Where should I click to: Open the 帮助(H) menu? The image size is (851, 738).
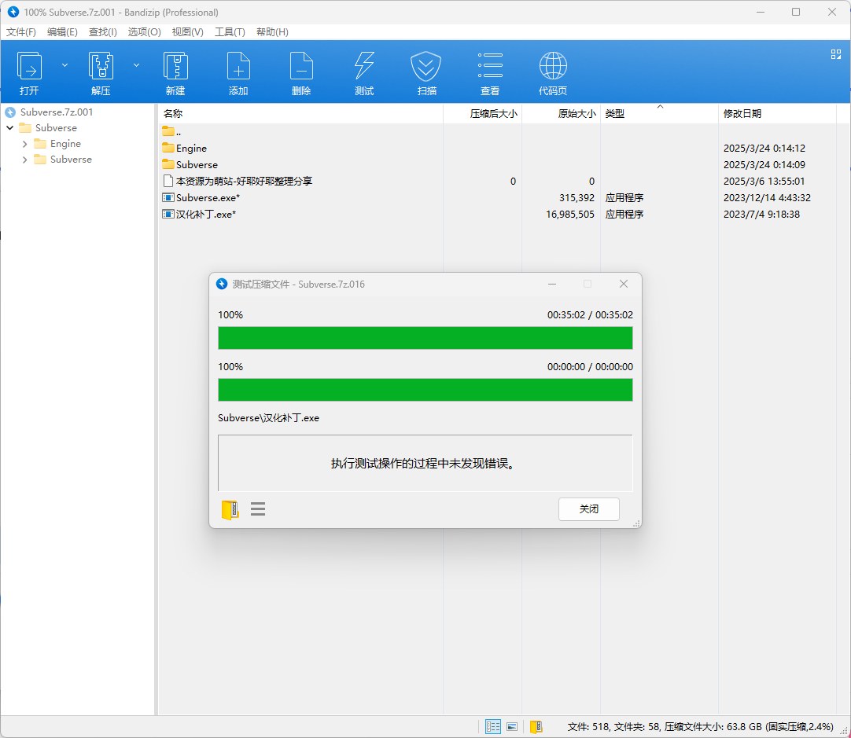(272, 32)
